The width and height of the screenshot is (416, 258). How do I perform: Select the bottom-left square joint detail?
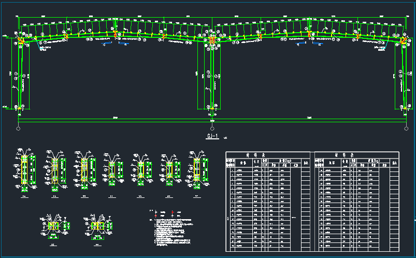52,226
